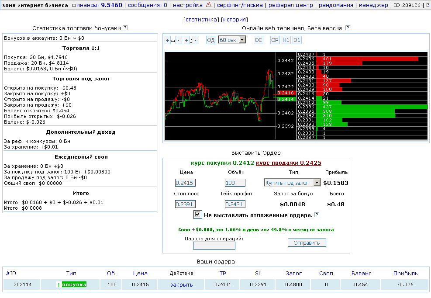Open серфинг/письма section
Image resolution: width=431 pixels, height=298 pixels.
pos(240,5)
